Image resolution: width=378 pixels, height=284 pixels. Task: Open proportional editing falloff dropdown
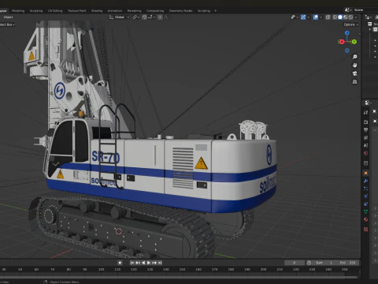coord(166,17)
